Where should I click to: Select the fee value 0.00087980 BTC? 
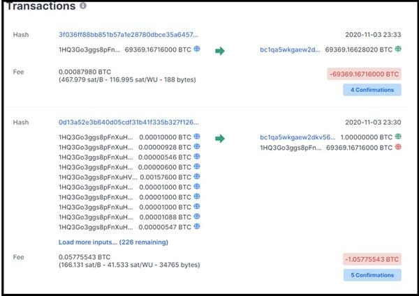[x=84, y=72]
